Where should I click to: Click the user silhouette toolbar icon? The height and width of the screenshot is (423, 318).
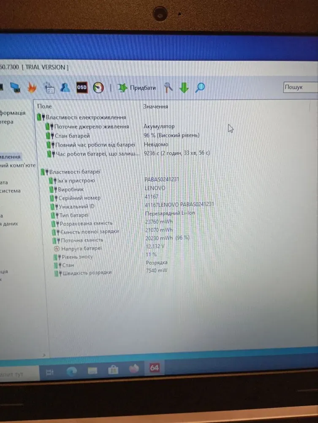pyautogui.click(x=65, y=88)
